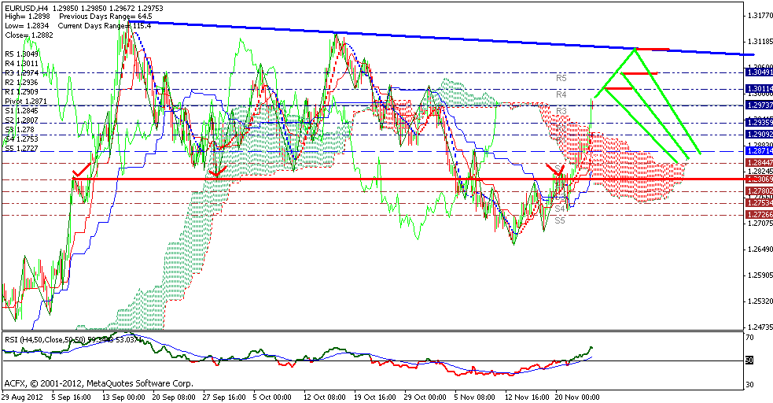Screen dimensions: 773x403
Task: Select the thick blue descending trendline
Action: (393, 36)
